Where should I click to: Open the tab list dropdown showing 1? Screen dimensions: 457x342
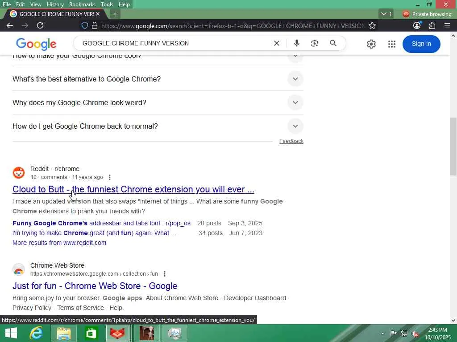coord(386,14)
